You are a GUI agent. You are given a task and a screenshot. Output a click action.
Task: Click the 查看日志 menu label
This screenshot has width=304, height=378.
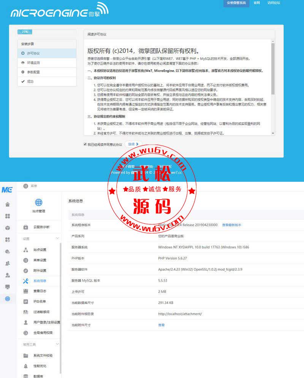[x=40, y=291]
